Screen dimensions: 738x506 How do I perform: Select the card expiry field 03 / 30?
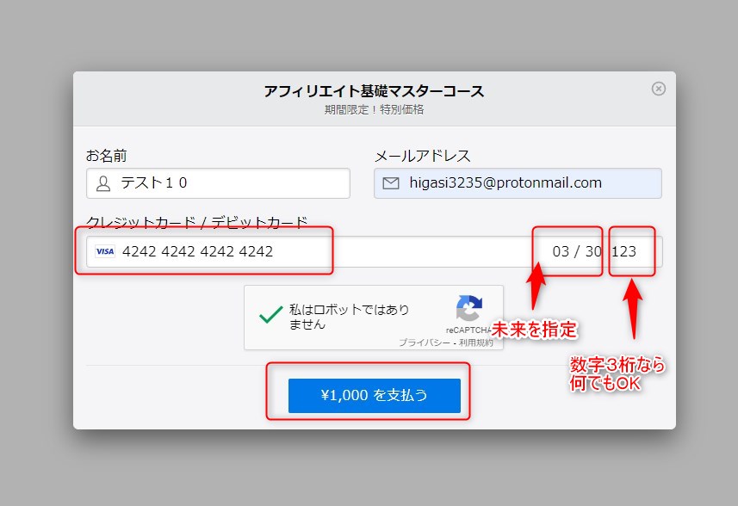[x=576, y=251]
